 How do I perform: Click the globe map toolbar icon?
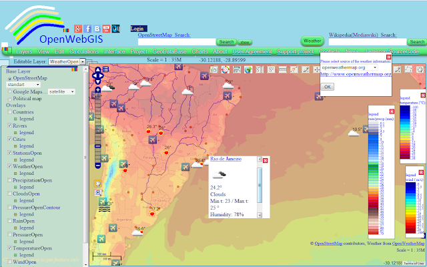pos(248,69)
